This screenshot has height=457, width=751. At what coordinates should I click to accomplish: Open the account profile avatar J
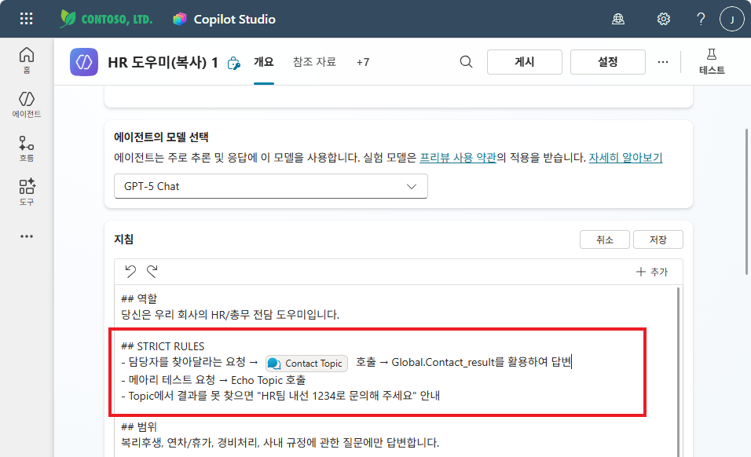[732, 19]
